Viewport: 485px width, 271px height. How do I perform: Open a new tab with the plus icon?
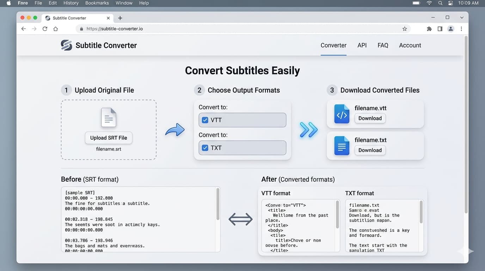tap(120, 18)
